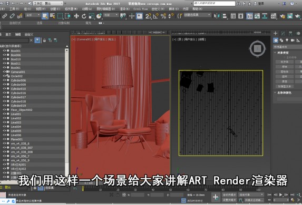Viewport: 302px width, 205px height.
Task: Activate the Select and Scale tool
Action: 91,16
